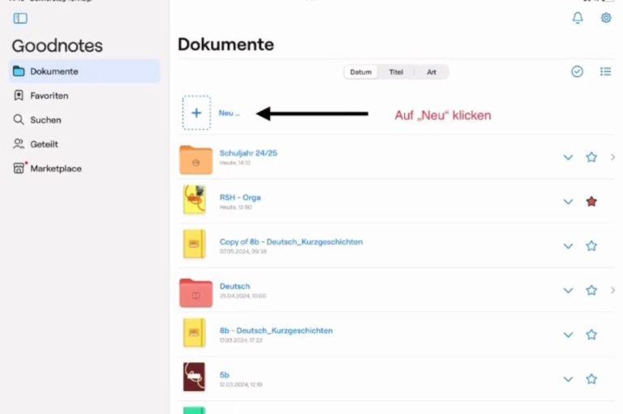Open Favoriten in sidebar
This screenshot has width=623, height=414.
(x=49, y=96)
